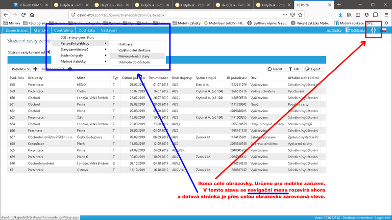Choose Odchody do důchodu submenu item
The image size is (392, 220).
pos(138,62)
